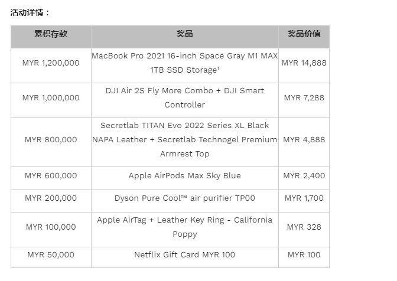397x281 pixels.
Task: Click the Apple AirTag prize cell
Action: pos(184,227)
